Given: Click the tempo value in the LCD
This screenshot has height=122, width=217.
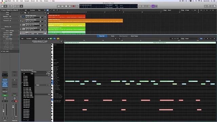Looking at the screenshot, I should (109, 5).
